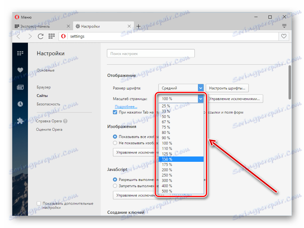The image size is (304, 228).
Task: Choose 100 % option in zoom list
Action: (181, 143)
